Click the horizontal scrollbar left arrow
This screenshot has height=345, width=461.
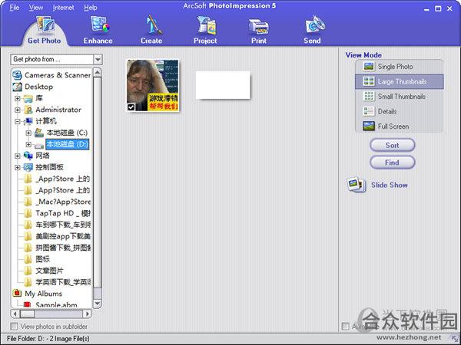coord(15,314)
